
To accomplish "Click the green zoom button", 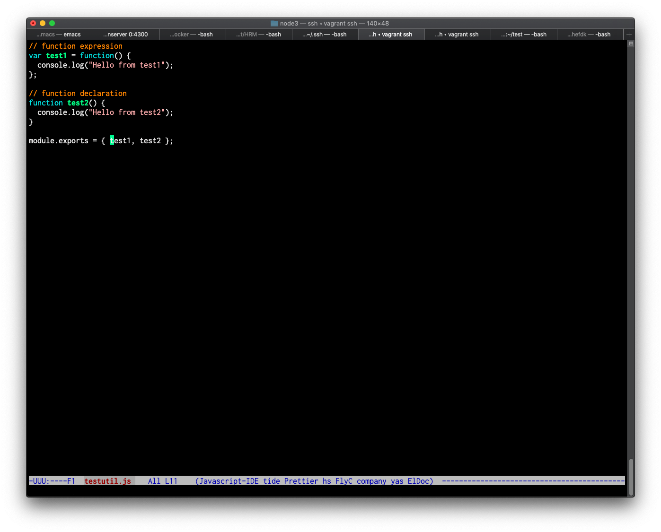I will (x=52, y=23).
